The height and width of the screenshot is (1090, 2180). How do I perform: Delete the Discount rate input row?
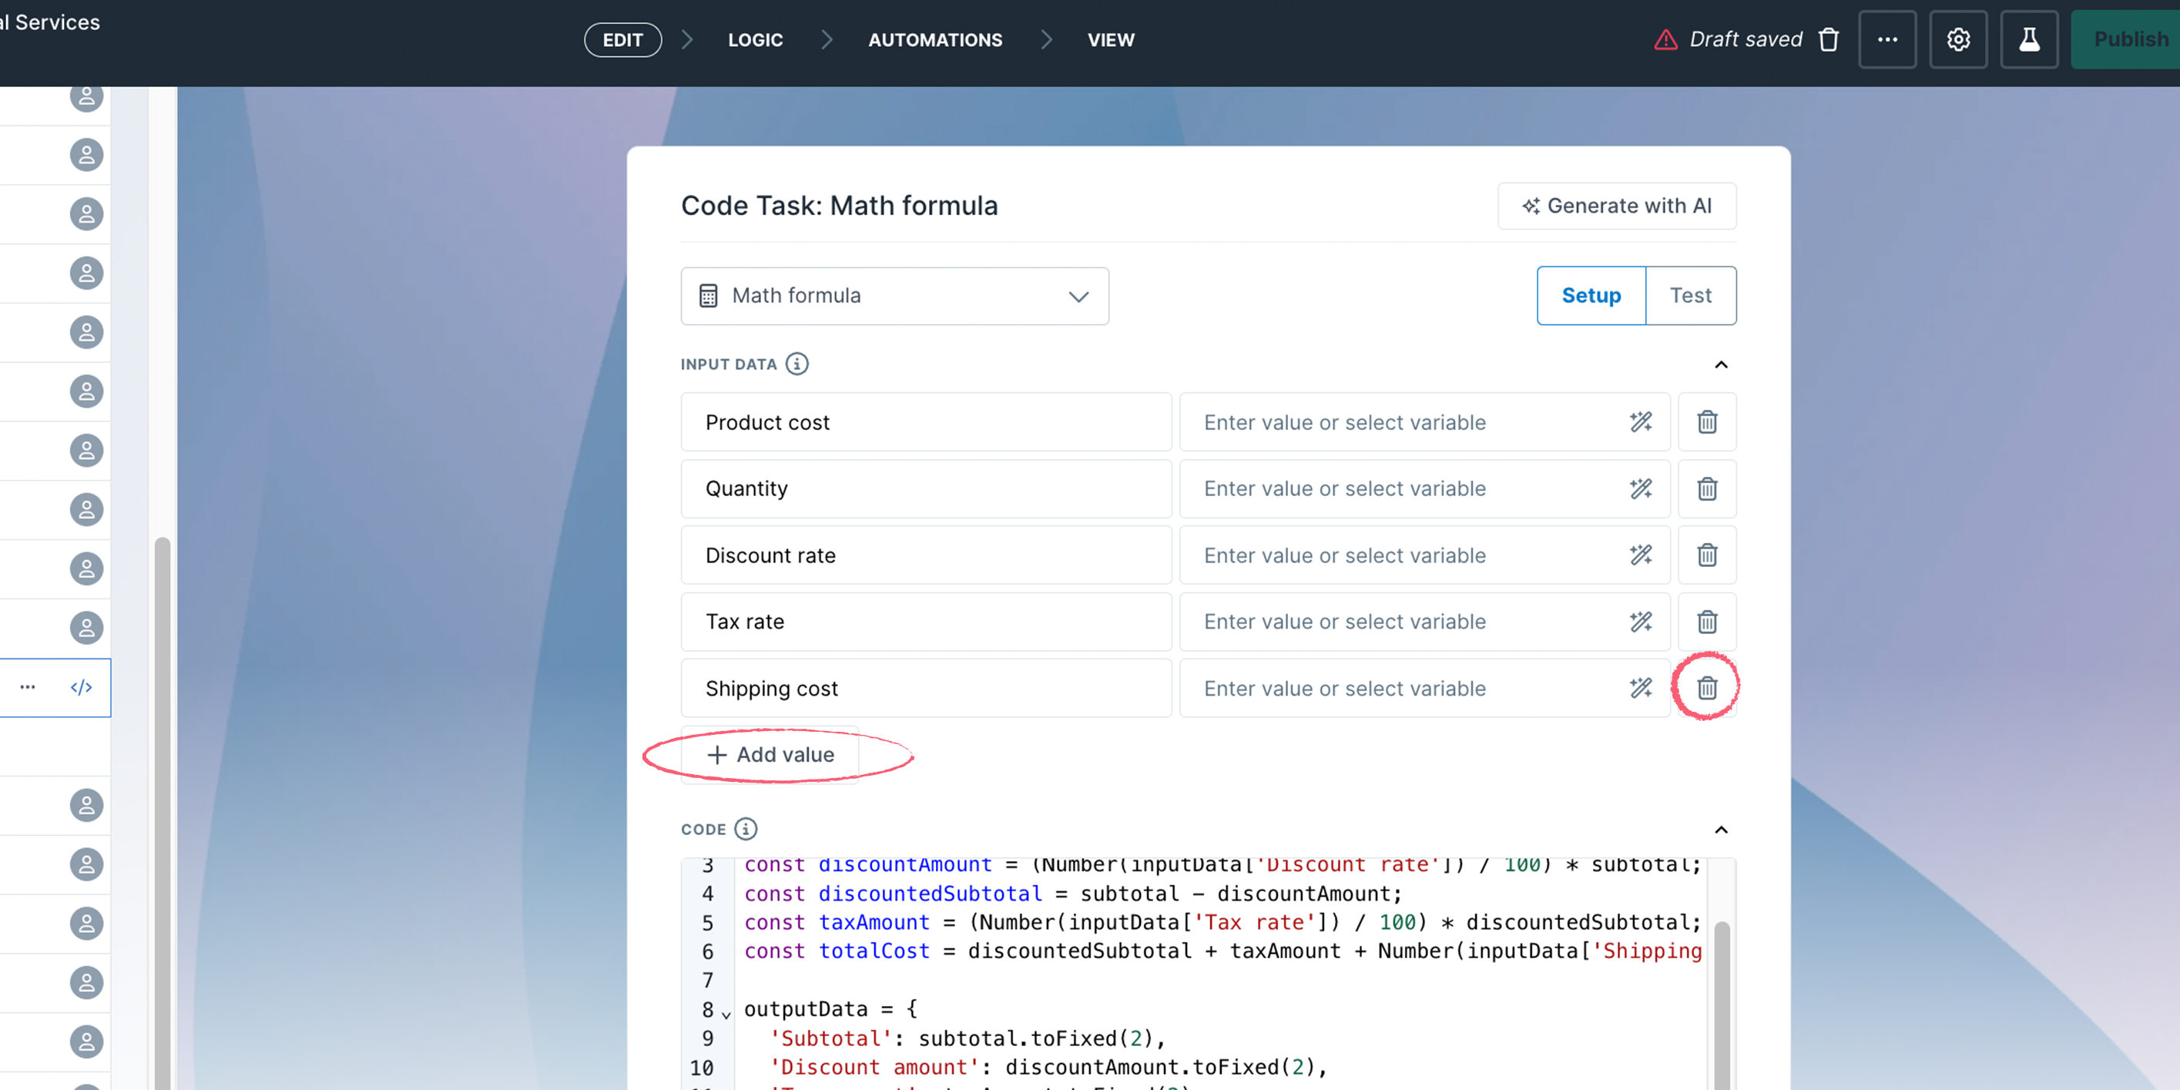click(x=1707, y=555)
